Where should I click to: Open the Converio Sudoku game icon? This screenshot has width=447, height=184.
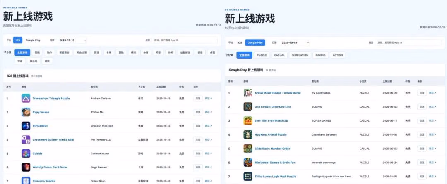26,181
